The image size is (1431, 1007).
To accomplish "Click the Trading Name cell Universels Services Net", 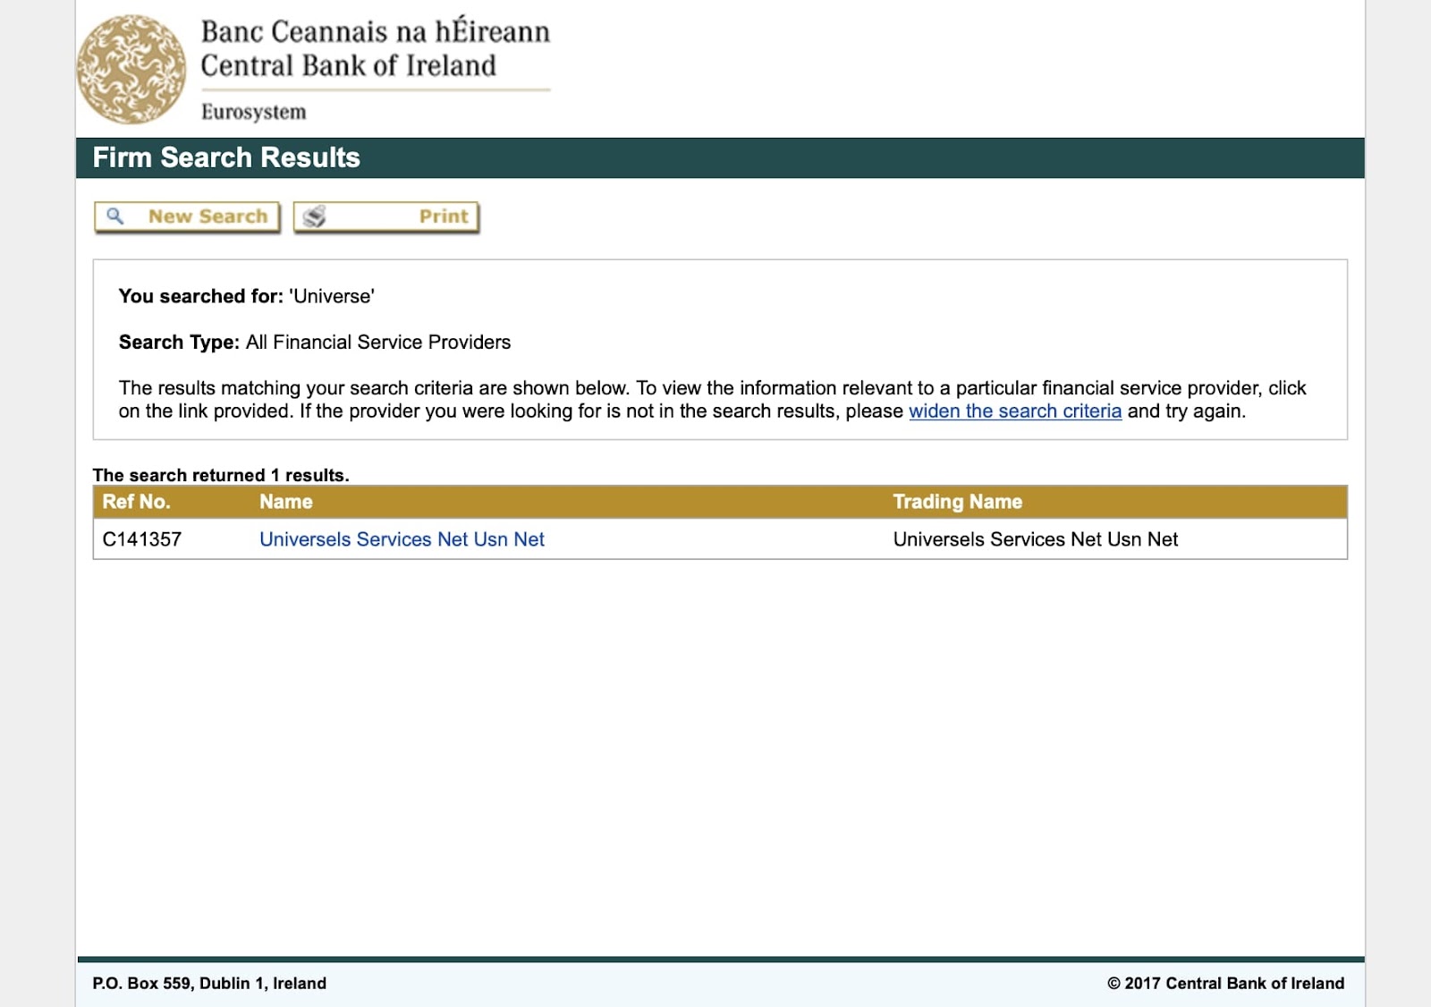I will click(x=1036, y=539).
